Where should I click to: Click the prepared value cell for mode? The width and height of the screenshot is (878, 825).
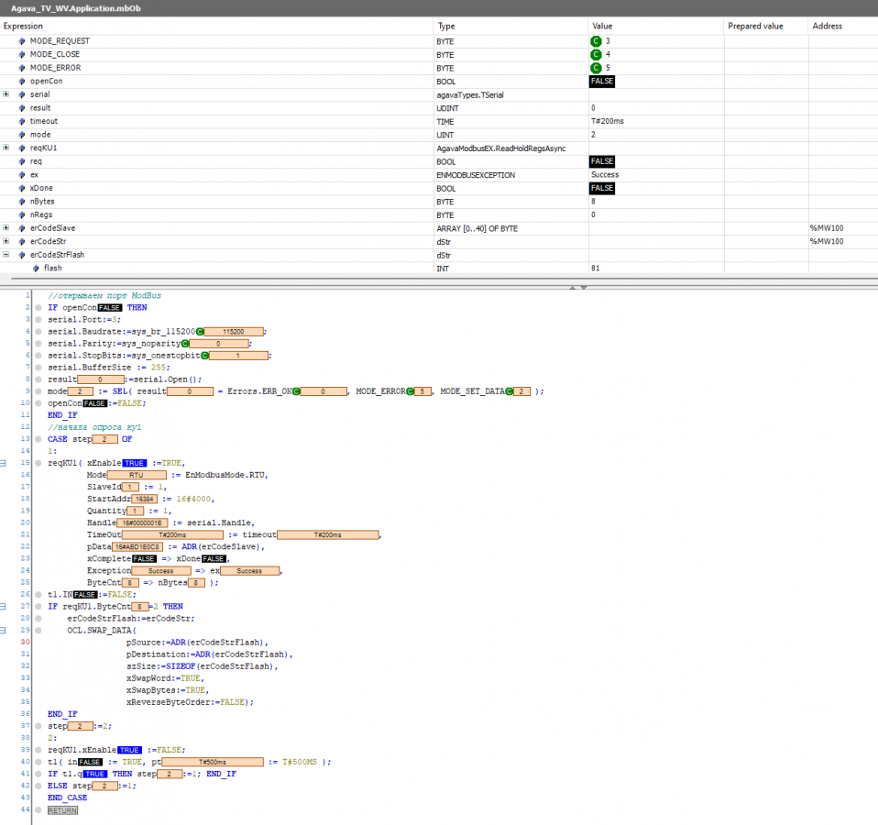[x=764, y=135]
